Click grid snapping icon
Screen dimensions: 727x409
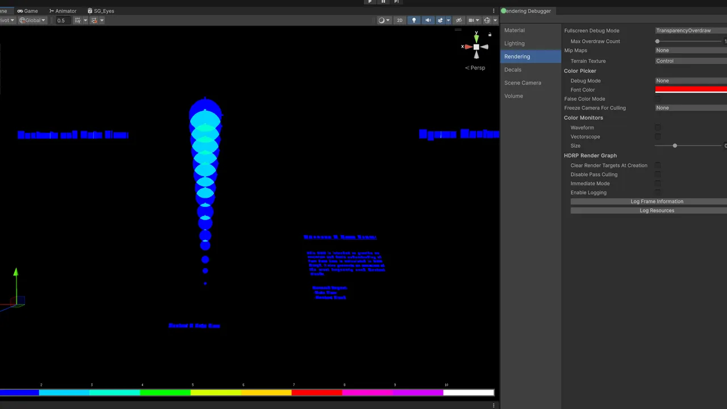[78, 20]
